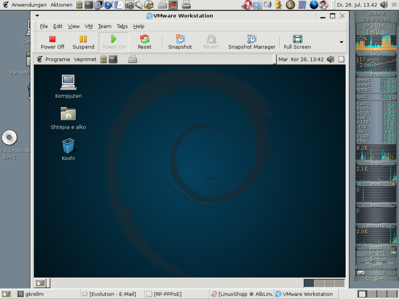The image size is (399, 299).
Task: Switch to LinuxShqip AlbLinux Opera window
Action: tap(241, 294)
